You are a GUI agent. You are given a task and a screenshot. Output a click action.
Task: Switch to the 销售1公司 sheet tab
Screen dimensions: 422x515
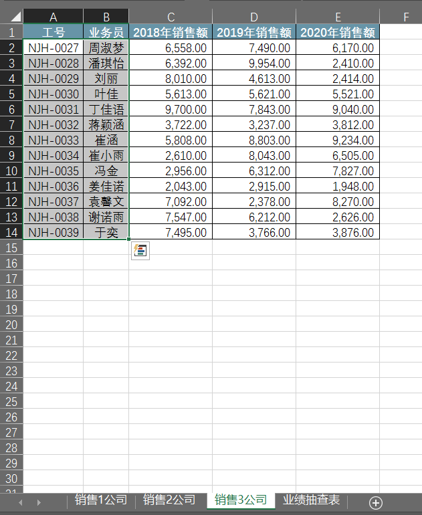pyautogui.click(x=101, y=500)
